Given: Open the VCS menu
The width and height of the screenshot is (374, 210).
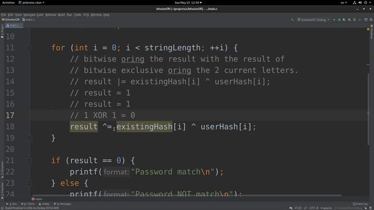Looking at the screenshot, I should coord(86,15).
